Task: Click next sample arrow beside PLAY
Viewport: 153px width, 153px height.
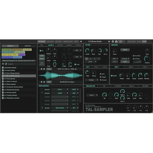Action: tap(44, 69)
